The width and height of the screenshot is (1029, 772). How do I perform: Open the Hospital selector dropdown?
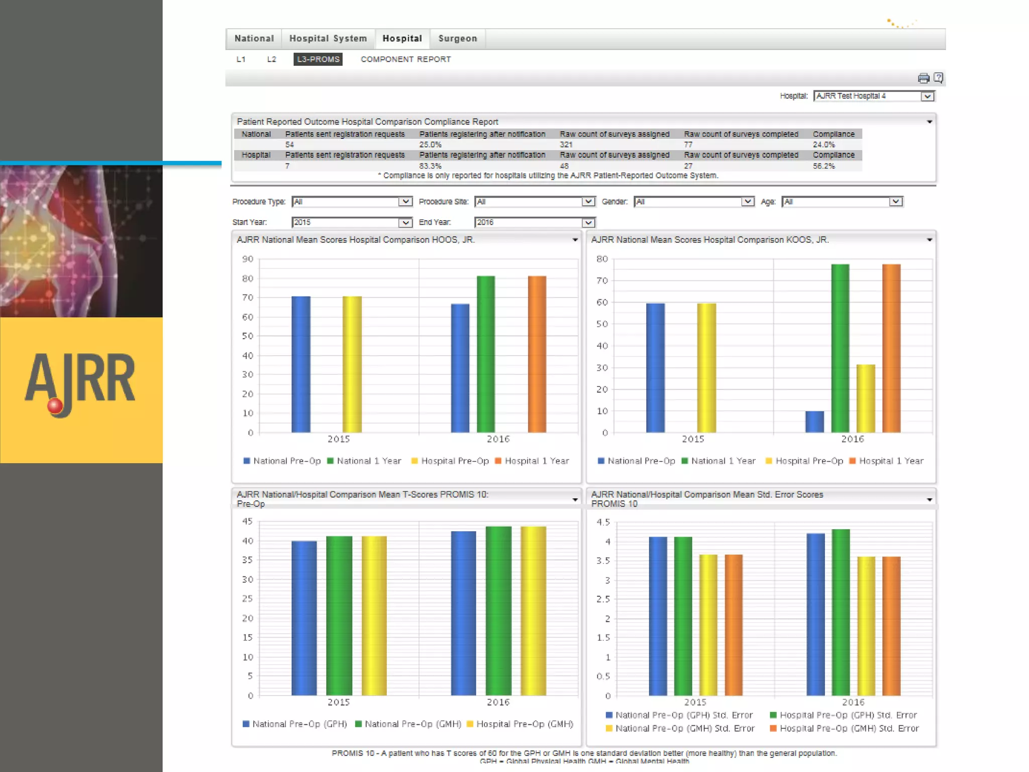click(927, 96)
